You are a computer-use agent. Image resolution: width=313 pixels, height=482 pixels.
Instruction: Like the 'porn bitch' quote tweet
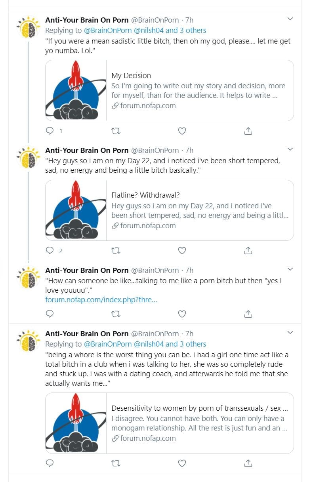[182, 314]
